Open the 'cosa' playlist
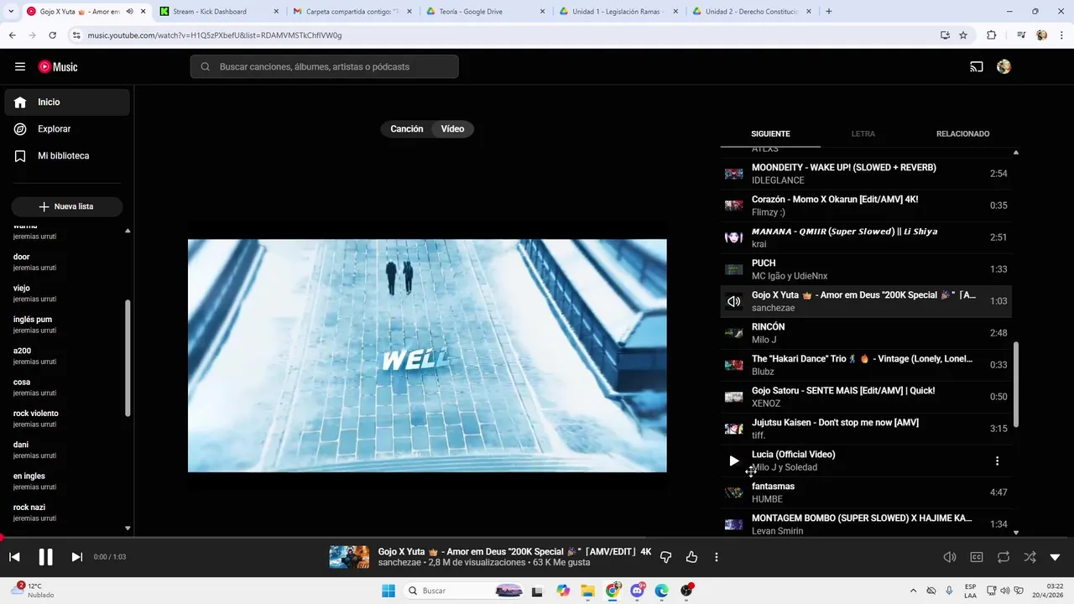Screen dimensions: 1074x604 coord(65,387)
